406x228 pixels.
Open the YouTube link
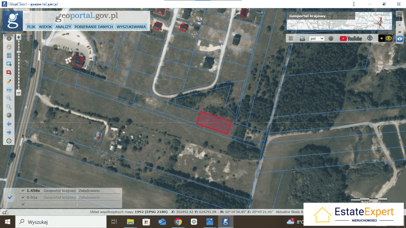coord(351,39)
